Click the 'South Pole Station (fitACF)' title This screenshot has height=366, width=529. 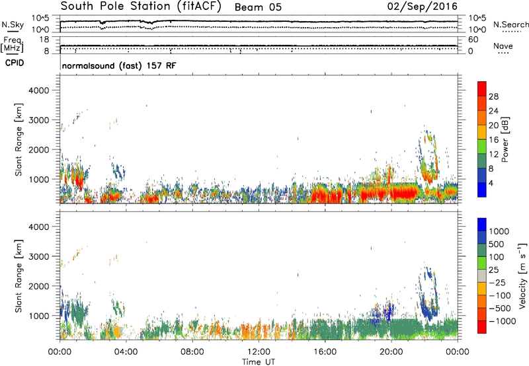pyautogui.click(x=141, y=7)
